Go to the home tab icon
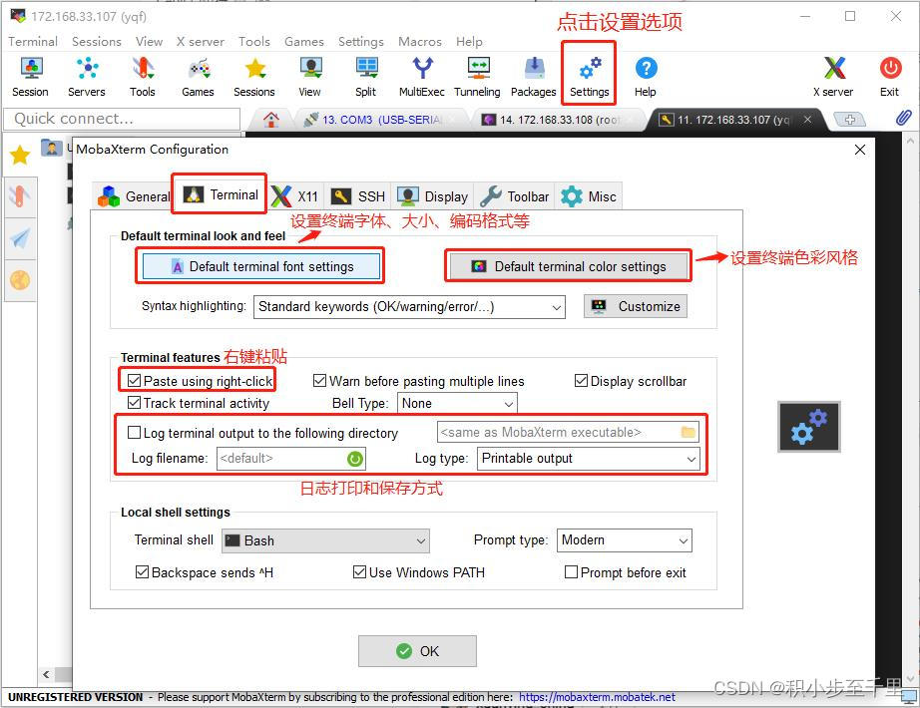The width and height of the screenshot is (920, 708). [x=271, y=120]
